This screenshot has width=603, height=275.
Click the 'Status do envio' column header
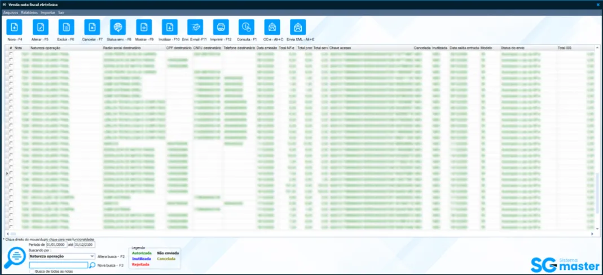[513, 48]
